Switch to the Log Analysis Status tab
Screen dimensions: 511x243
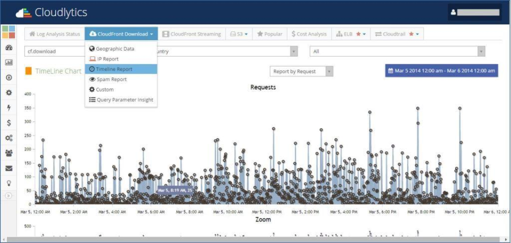click(x=54, y=34)
